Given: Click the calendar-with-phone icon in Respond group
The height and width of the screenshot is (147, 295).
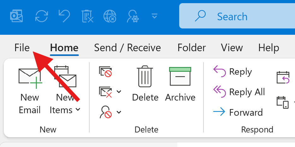Looking at the screenshot, I should point(283,102).
